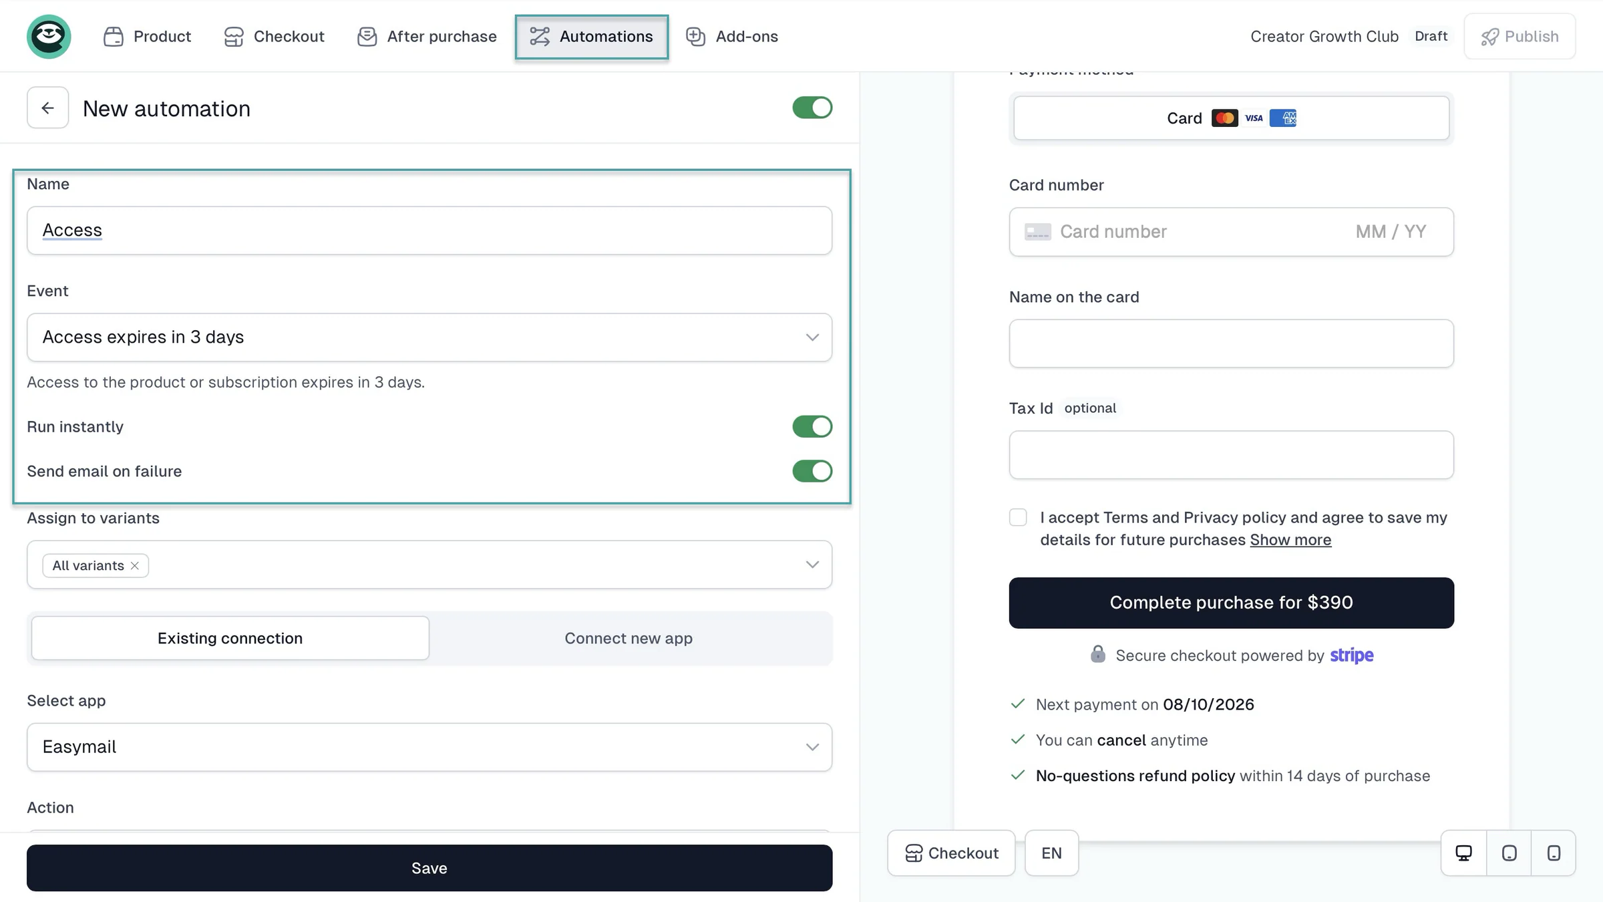Viewport: 1603px width, 902px height.
Task: Switch to mobile preview icon
Action: point(1554,853)
